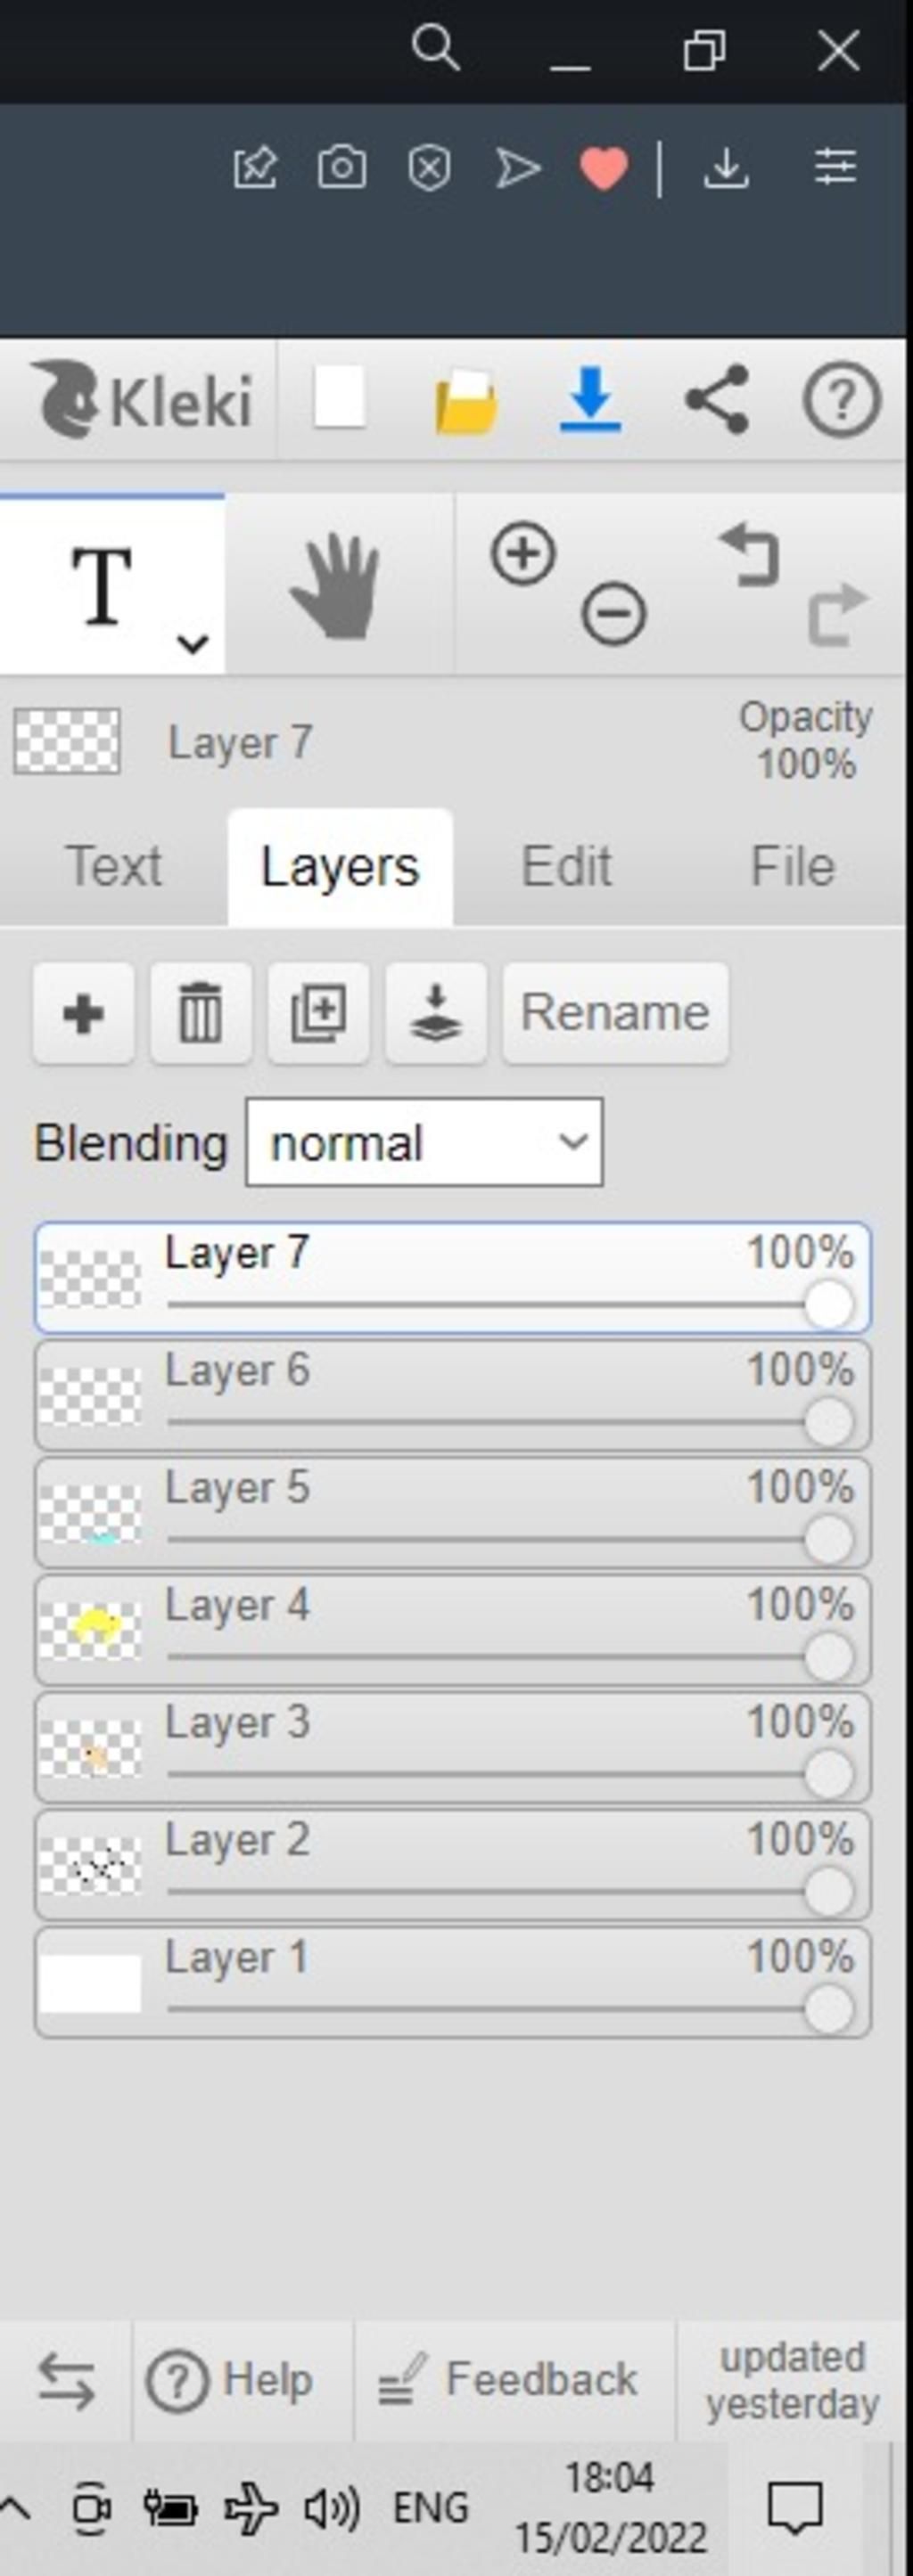The image size is (913, 2576).
Task: Switch to the Edit tab
Action: 567,866
